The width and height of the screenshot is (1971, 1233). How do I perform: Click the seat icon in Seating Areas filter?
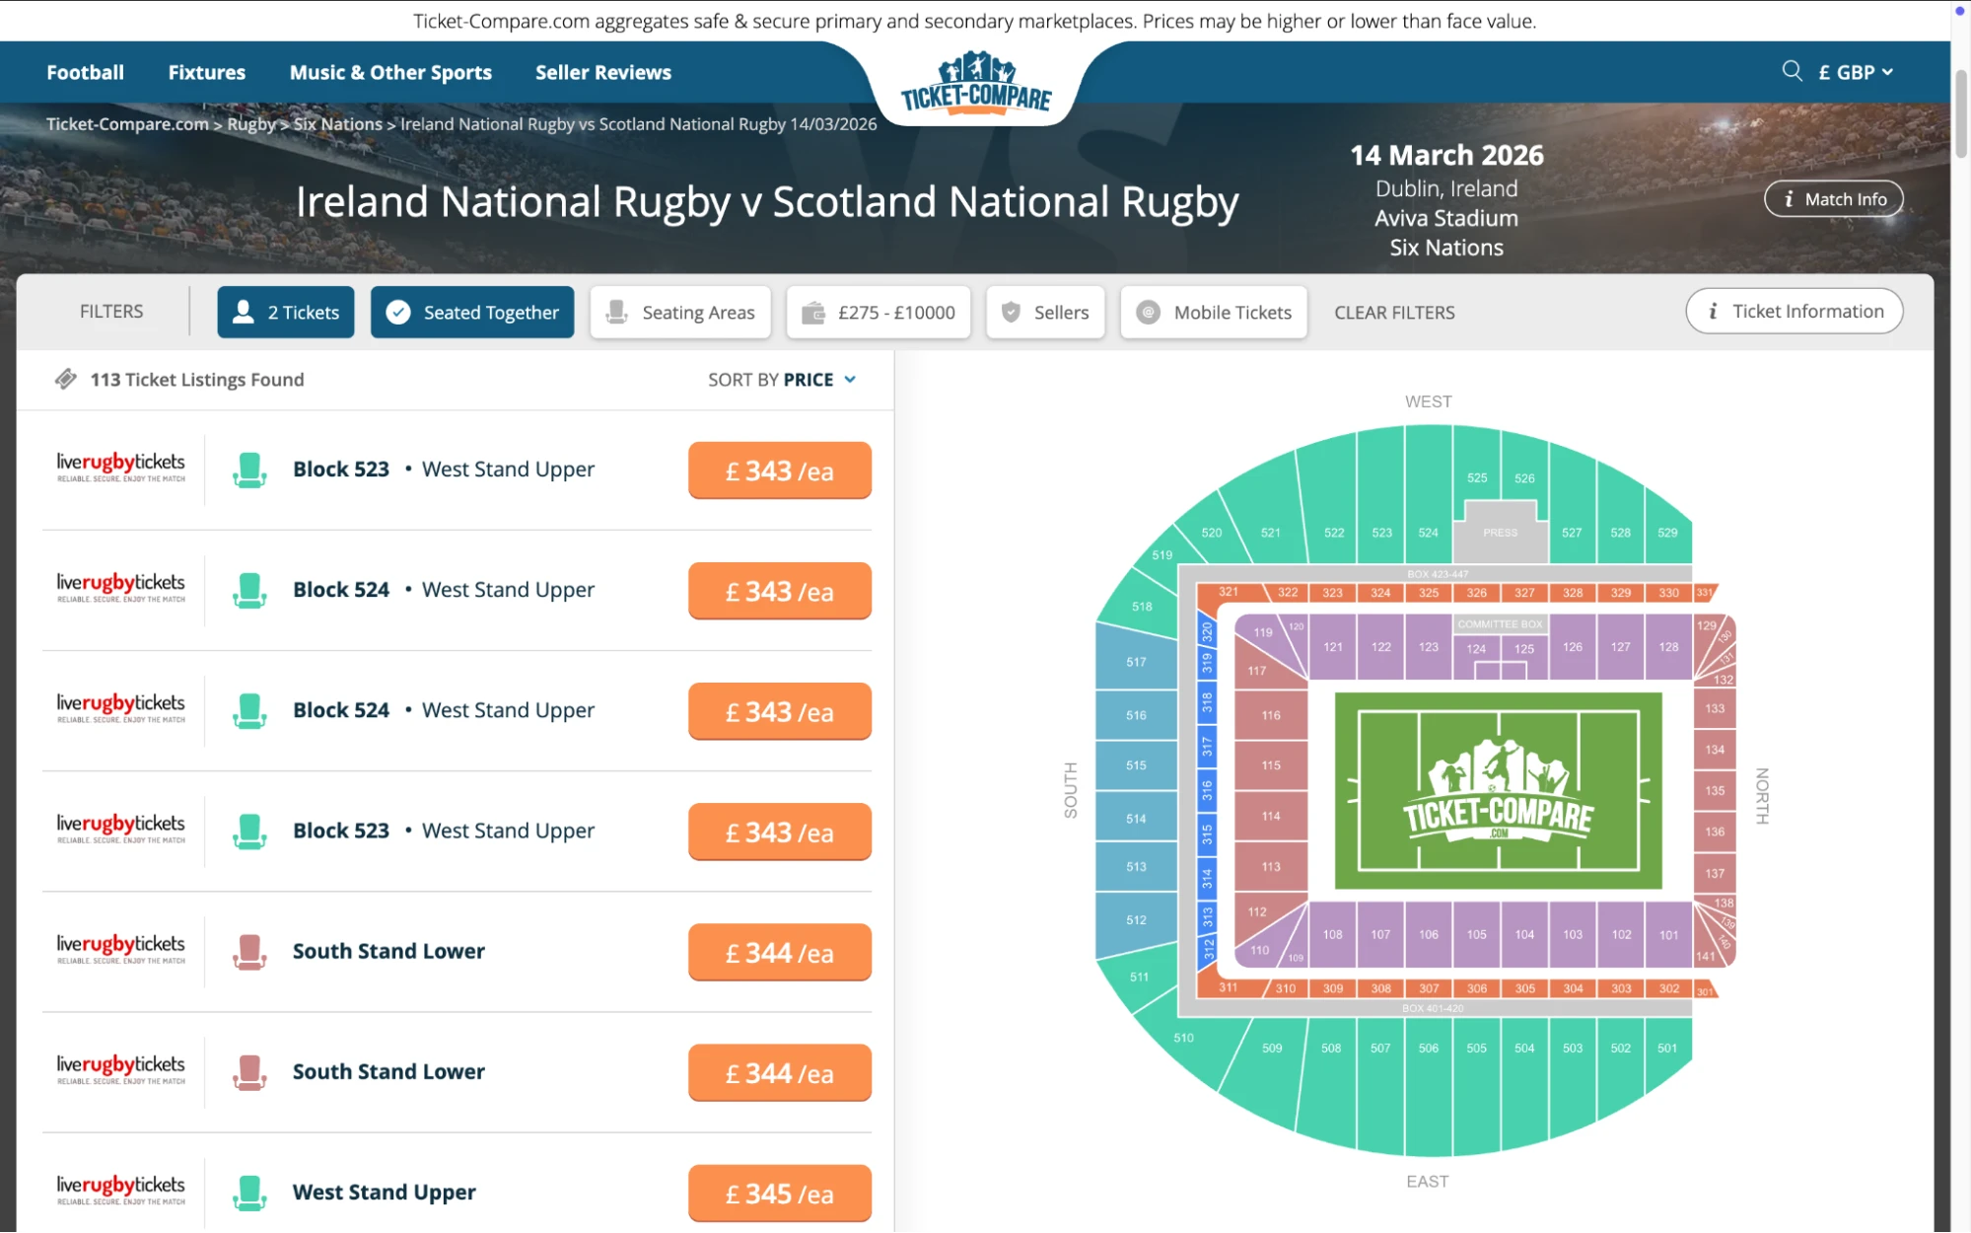pos(616,312)
